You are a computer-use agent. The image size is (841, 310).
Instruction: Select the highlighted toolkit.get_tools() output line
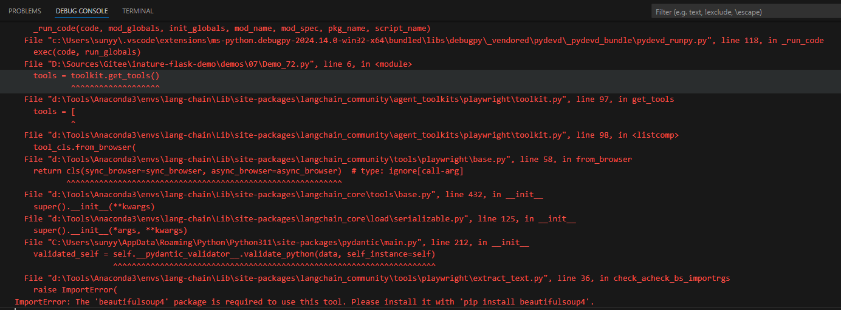click(97, 76)
